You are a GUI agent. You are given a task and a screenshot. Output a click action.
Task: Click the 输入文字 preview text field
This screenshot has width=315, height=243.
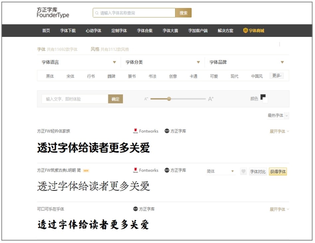[x=75, y=99]
